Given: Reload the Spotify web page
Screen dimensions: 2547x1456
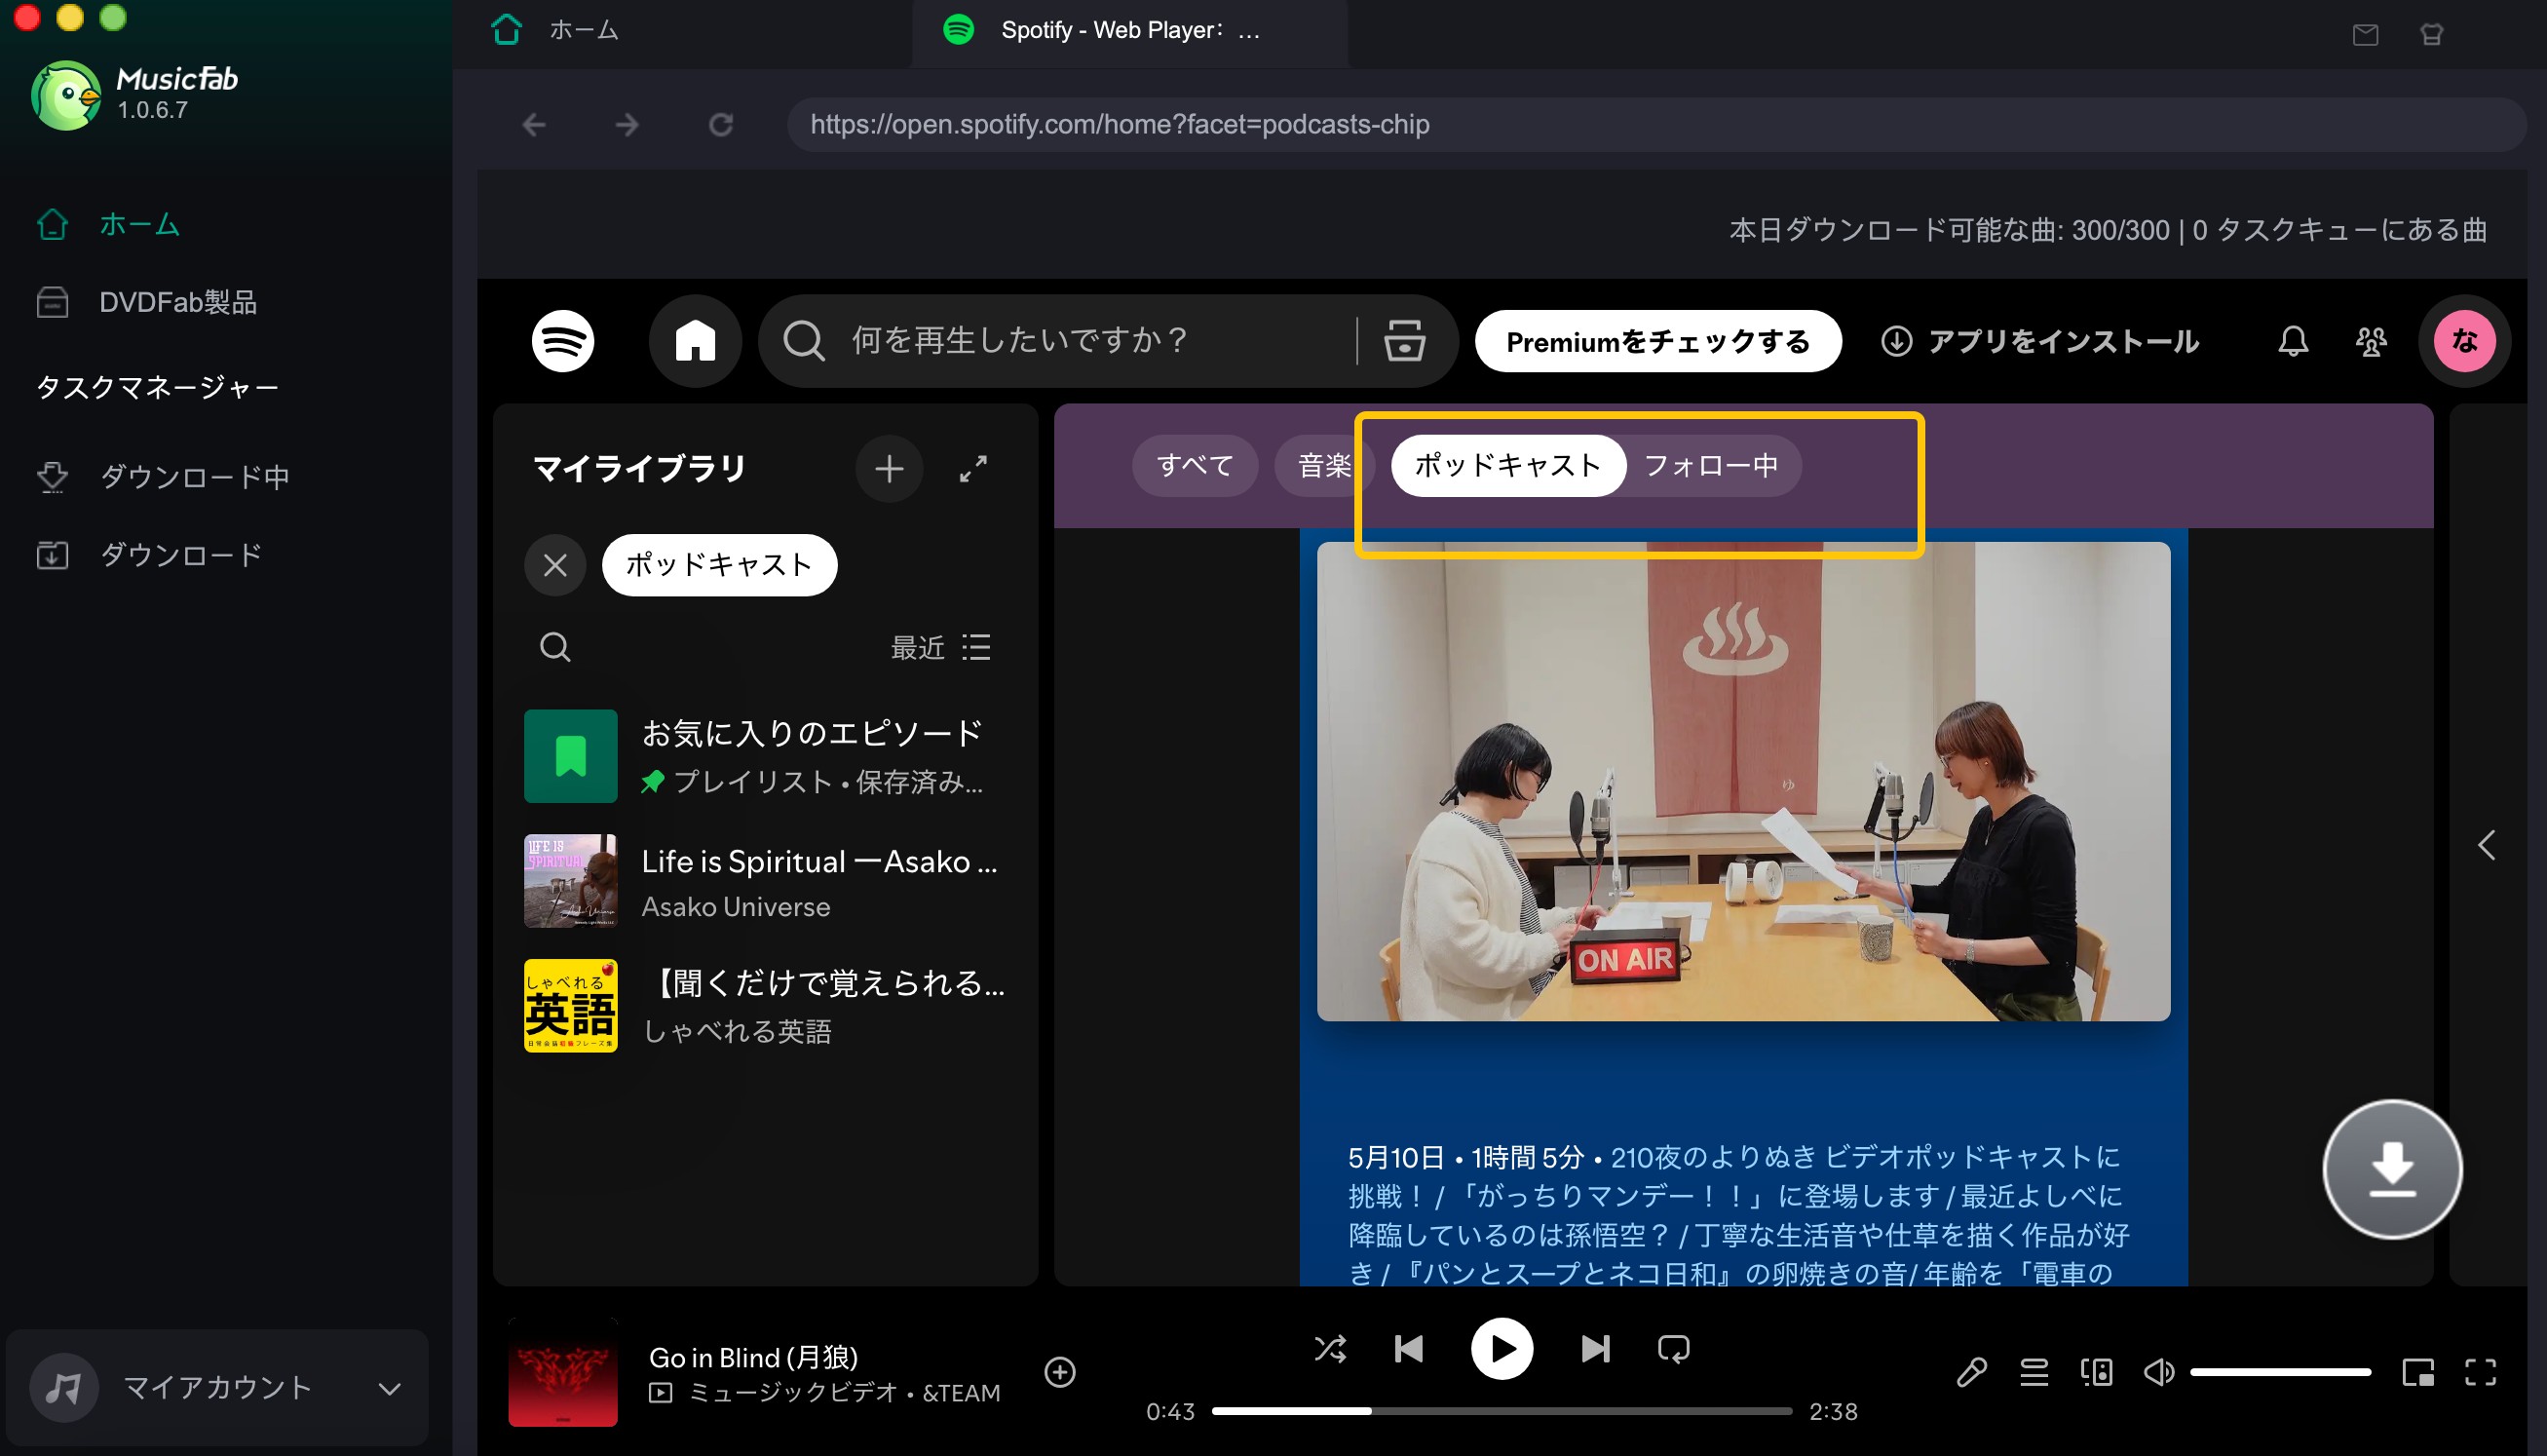Looking at the screenshot, I should point(721,125).
